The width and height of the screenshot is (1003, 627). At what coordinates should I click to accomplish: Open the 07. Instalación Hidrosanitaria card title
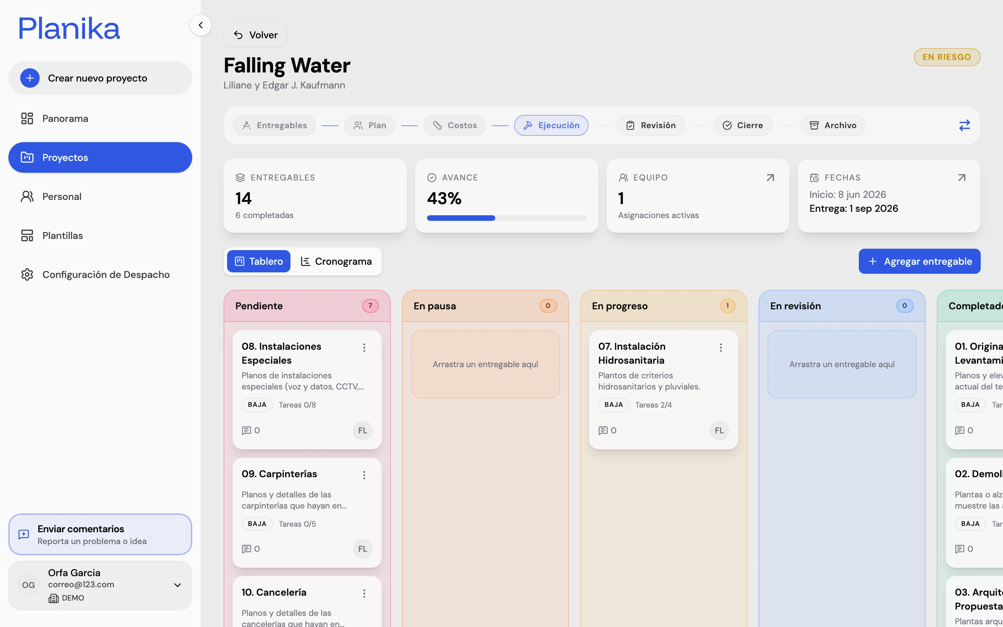click(x=632, y=353)
